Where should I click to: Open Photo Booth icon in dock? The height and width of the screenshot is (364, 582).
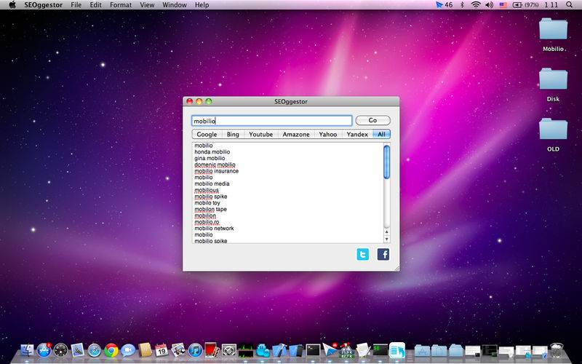point(212,350)
